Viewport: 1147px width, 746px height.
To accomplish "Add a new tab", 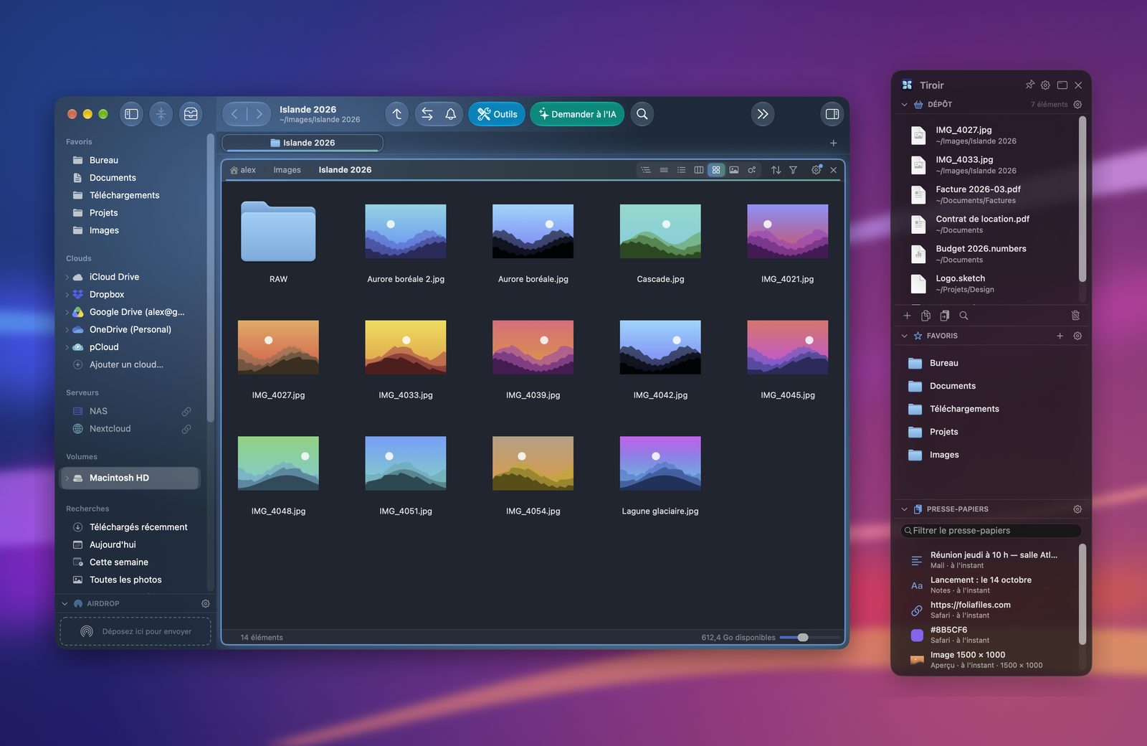I will click(x=833, y=143).
